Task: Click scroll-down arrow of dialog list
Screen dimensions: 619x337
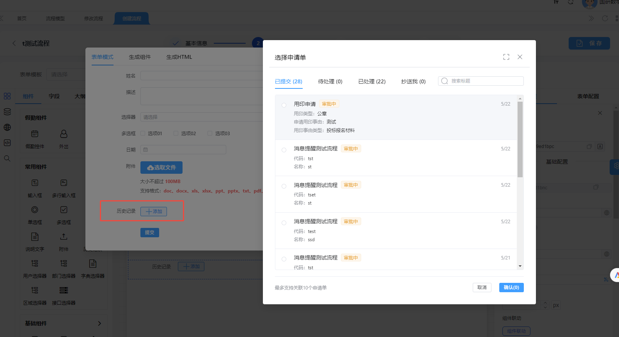Action: pos(520,266)
